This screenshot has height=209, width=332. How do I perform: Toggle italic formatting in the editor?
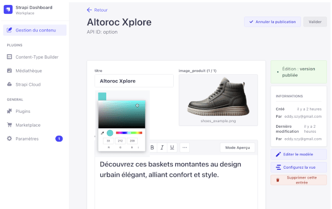[x=162, y=148]
